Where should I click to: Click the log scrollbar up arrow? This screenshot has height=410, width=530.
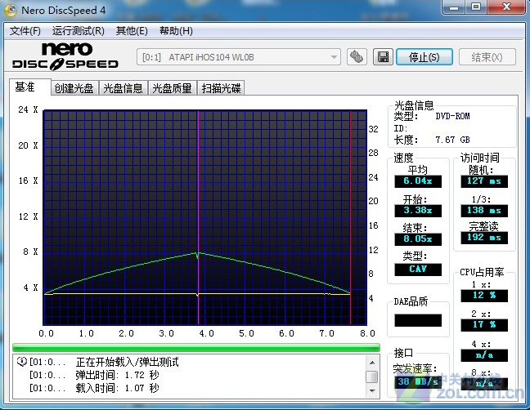click(372, 363)
